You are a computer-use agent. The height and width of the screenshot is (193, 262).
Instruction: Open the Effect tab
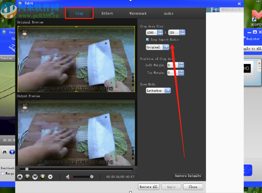click(107, 13)
